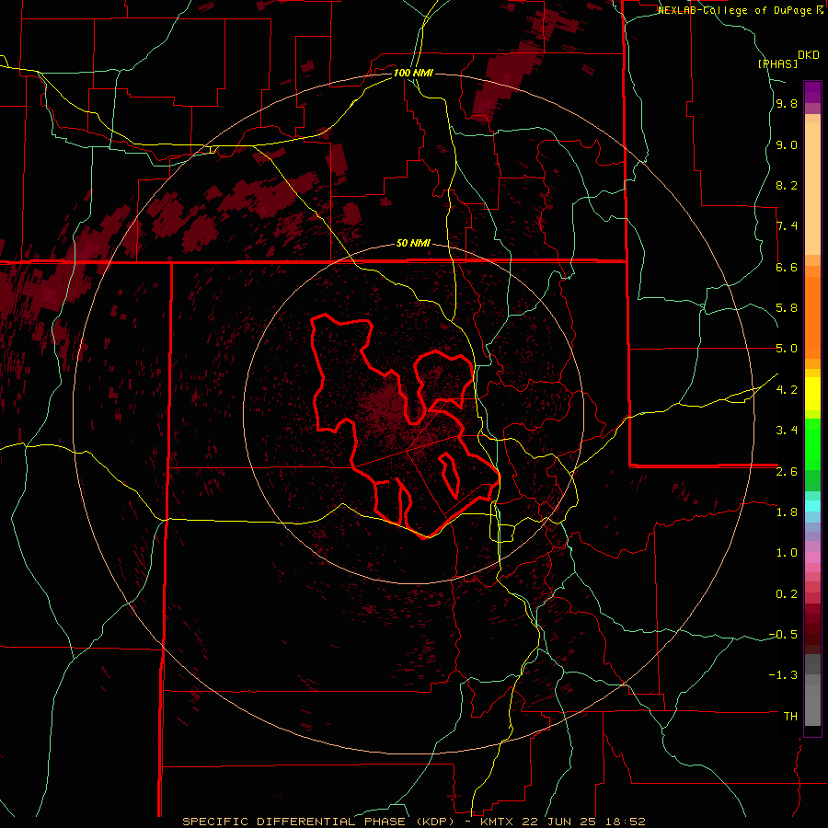Click the 50 NMI range ring label
The image size is (828, 828).
click(x=413, y=244)
